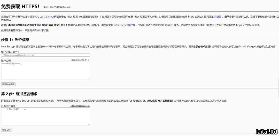Click the laitai.ltd watermark logo

266,132
